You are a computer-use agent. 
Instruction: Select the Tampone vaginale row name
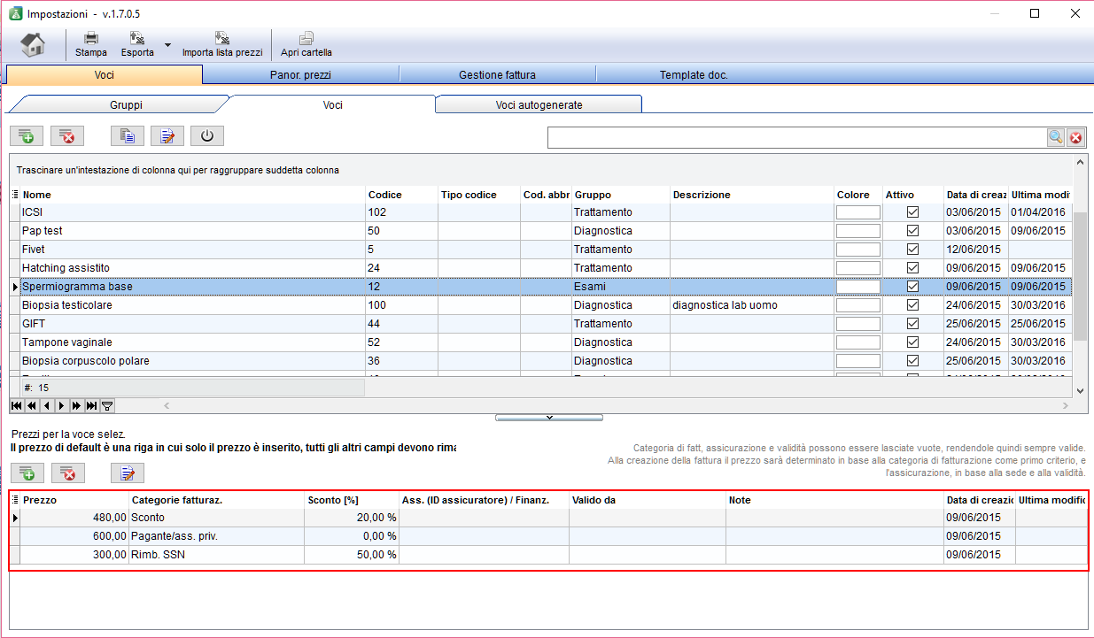click(66, 342)
